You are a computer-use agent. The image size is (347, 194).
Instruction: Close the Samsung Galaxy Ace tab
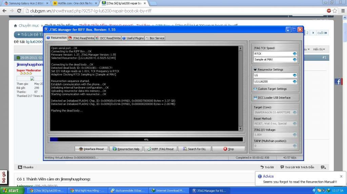pyautogui.click(x=47, y=3)
